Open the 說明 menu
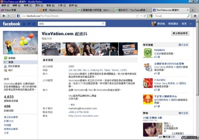The height and width of the screenshot is (140, 199). pos(73,6)
